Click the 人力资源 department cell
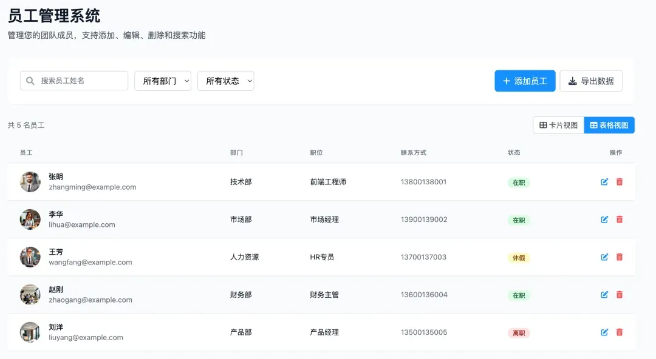The image size is (656, 359). coord(244,257)
